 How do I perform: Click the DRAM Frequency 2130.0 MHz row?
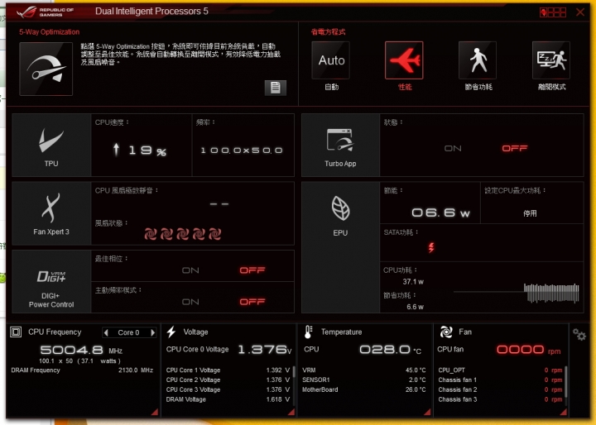click(x=82, y=370)
